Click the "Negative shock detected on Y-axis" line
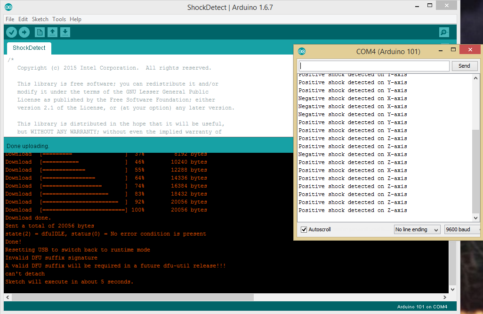 [353, 114]
